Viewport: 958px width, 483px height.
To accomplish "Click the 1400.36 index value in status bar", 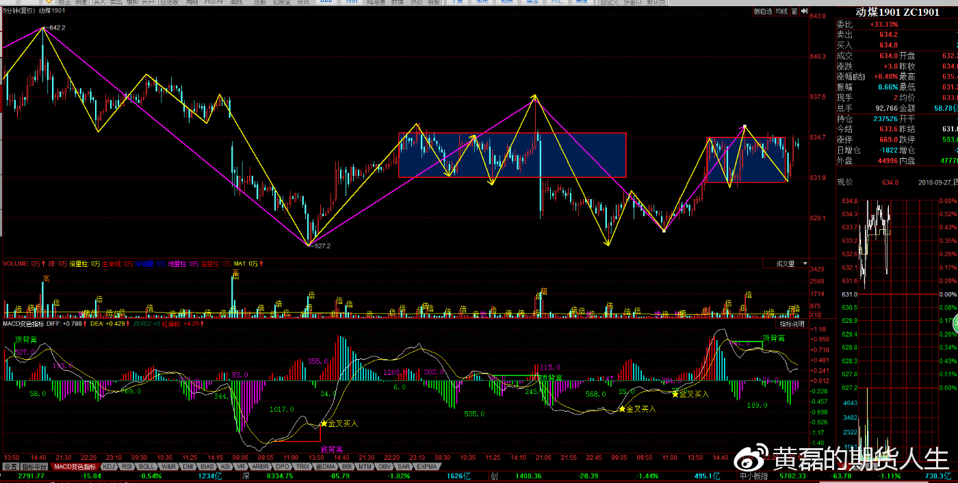I will (x=528, y=475).
